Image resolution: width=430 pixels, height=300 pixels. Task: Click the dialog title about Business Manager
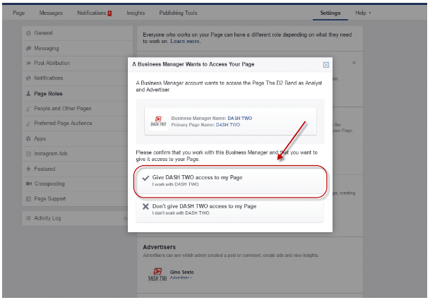pyautogui.click(x=193, y=64)
